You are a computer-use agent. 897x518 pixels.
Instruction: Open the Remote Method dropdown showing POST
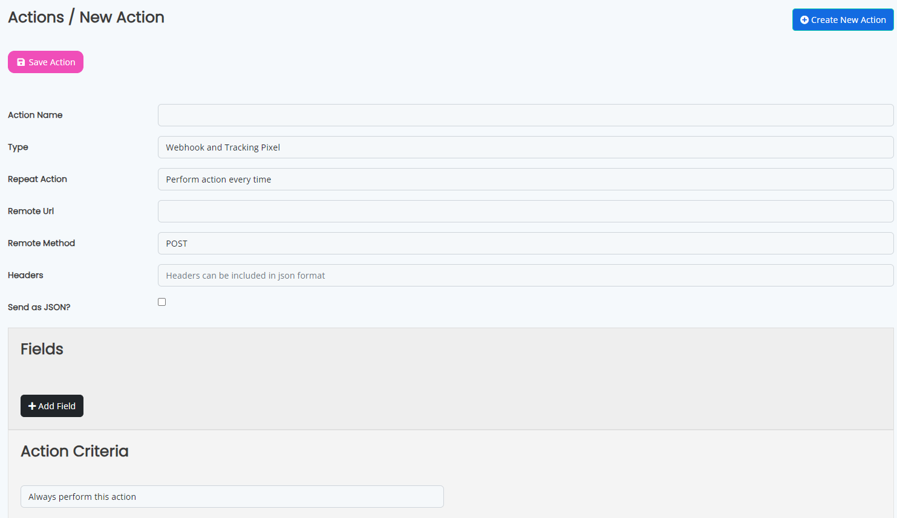tap(526, 243)
